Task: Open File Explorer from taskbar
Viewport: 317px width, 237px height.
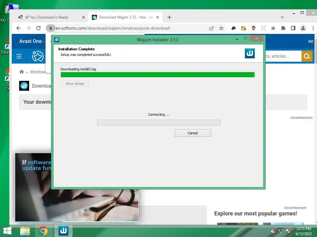Action: (25, 231)
